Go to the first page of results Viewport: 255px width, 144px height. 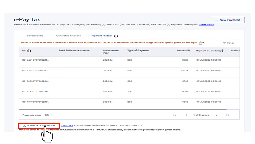tap(175, 115)
